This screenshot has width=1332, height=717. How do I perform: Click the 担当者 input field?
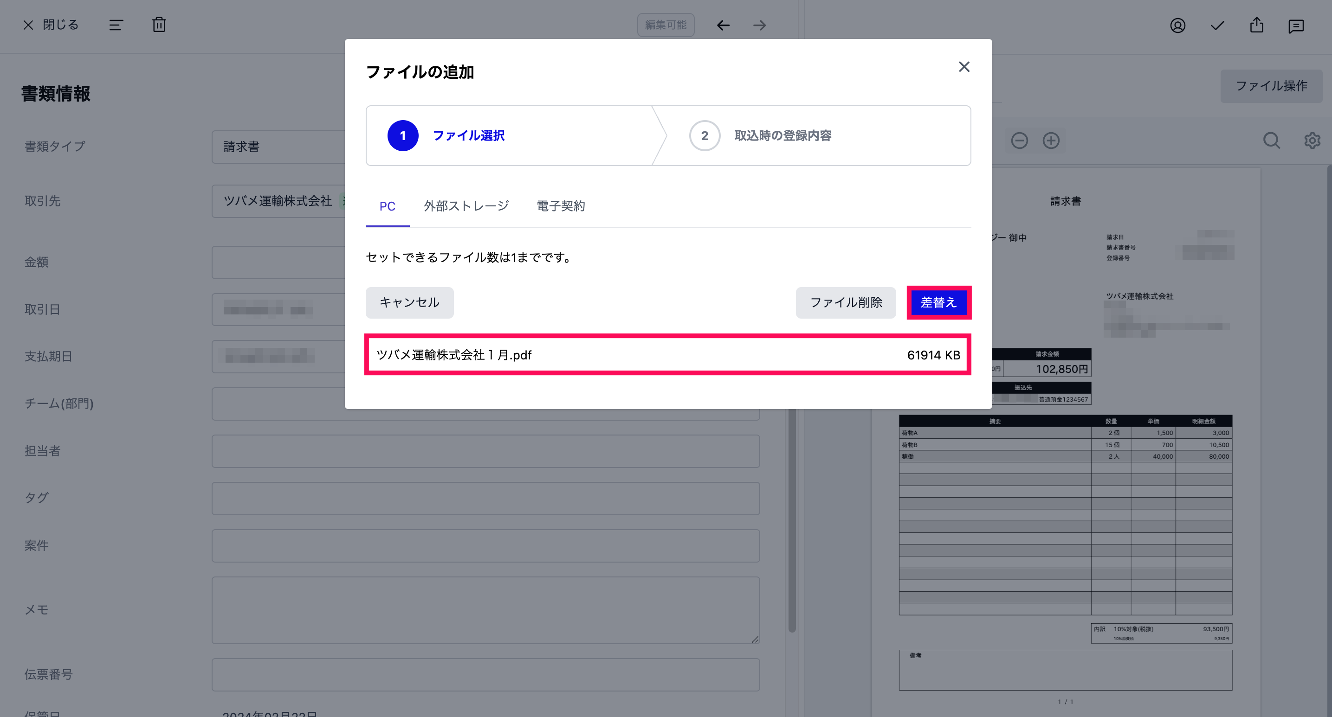point(485,451)
